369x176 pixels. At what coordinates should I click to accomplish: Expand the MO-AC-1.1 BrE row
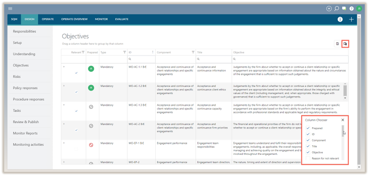64,67
